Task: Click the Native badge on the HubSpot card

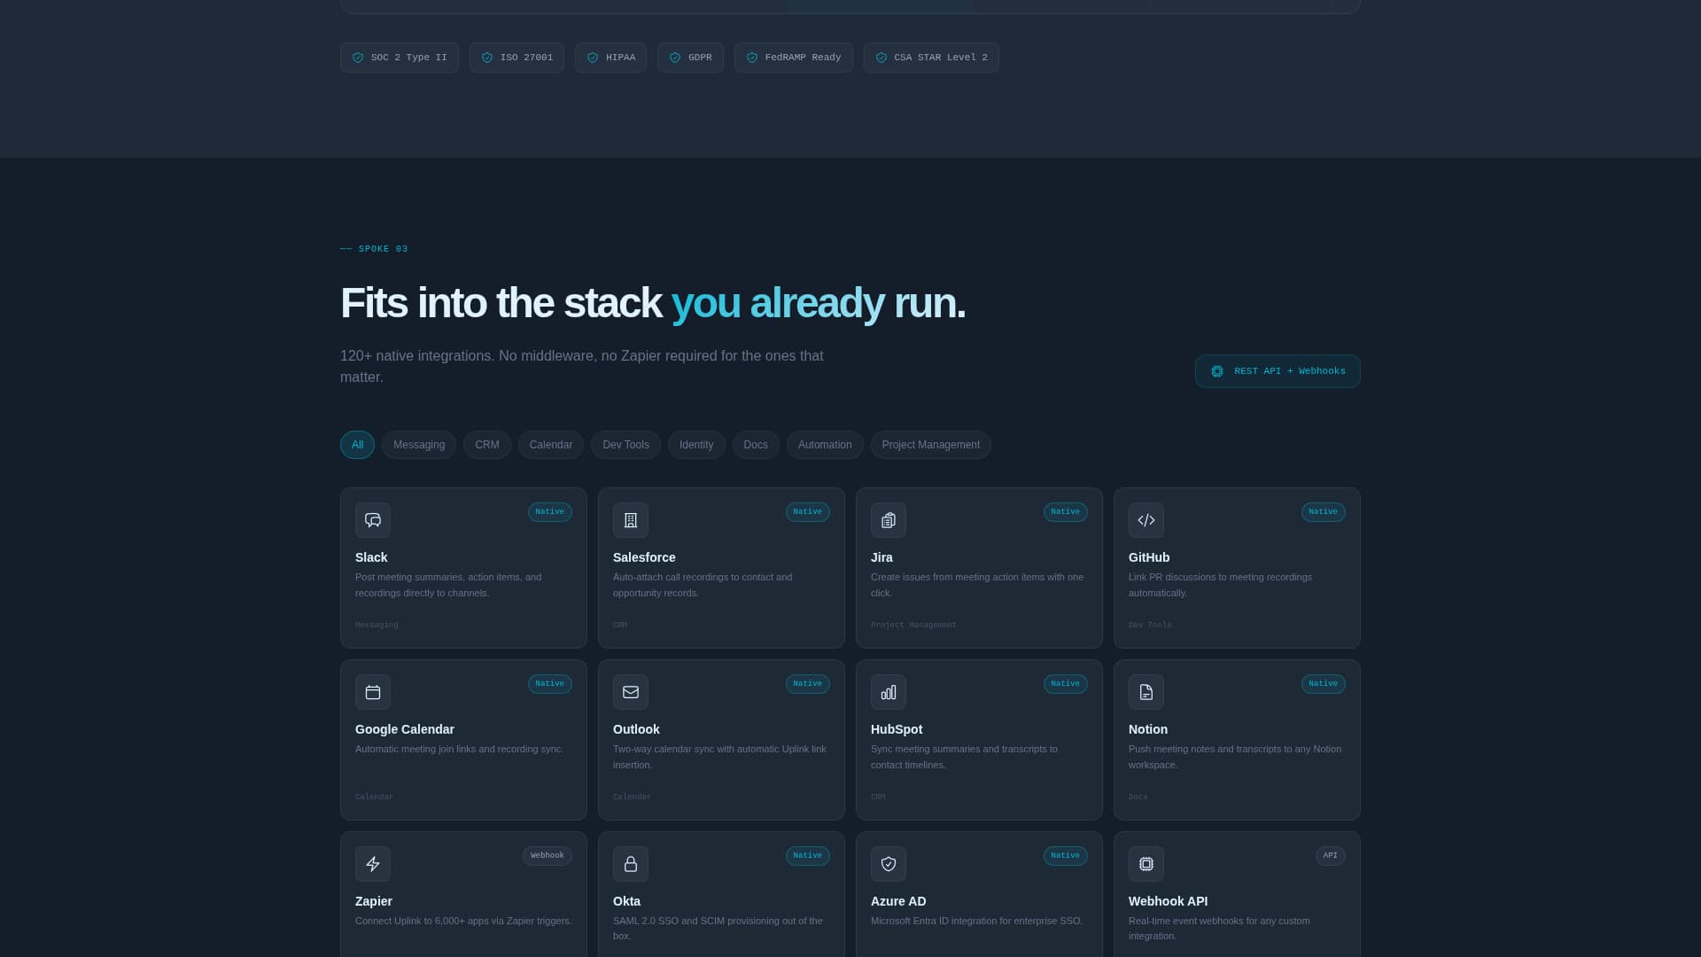Action: point(1066,684)
